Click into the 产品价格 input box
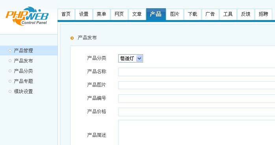 click(197, 112)
